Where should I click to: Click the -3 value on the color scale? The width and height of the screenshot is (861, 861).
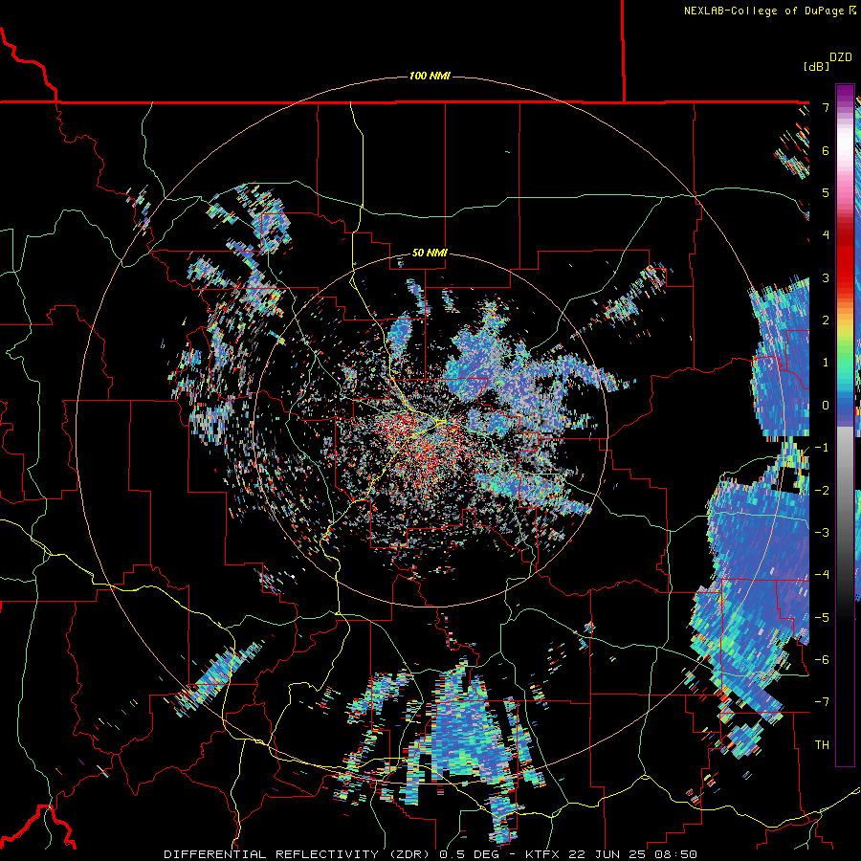[x=822, y=532]
